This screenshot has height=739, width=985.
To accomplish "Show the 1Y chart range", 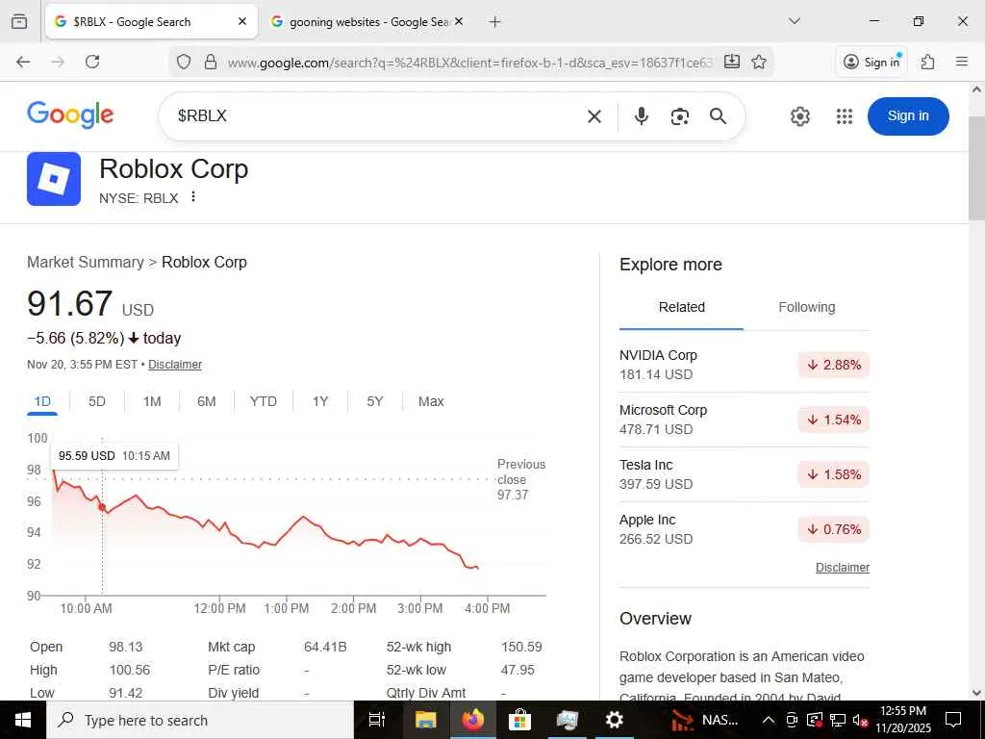I will tap(320, 401).
